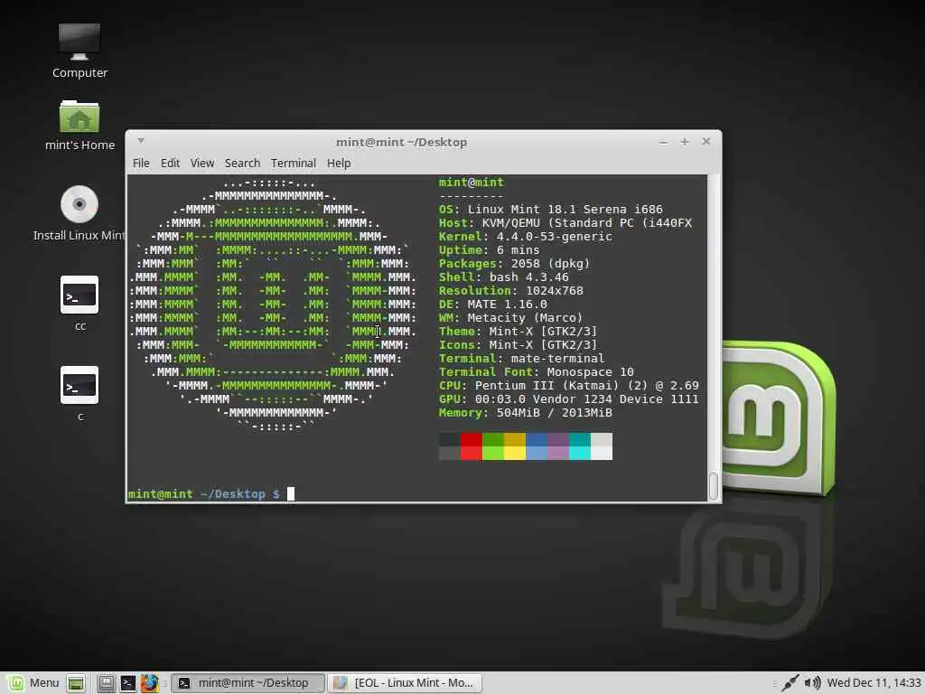Click the dark red color block in the upper row

click(472, 439)
